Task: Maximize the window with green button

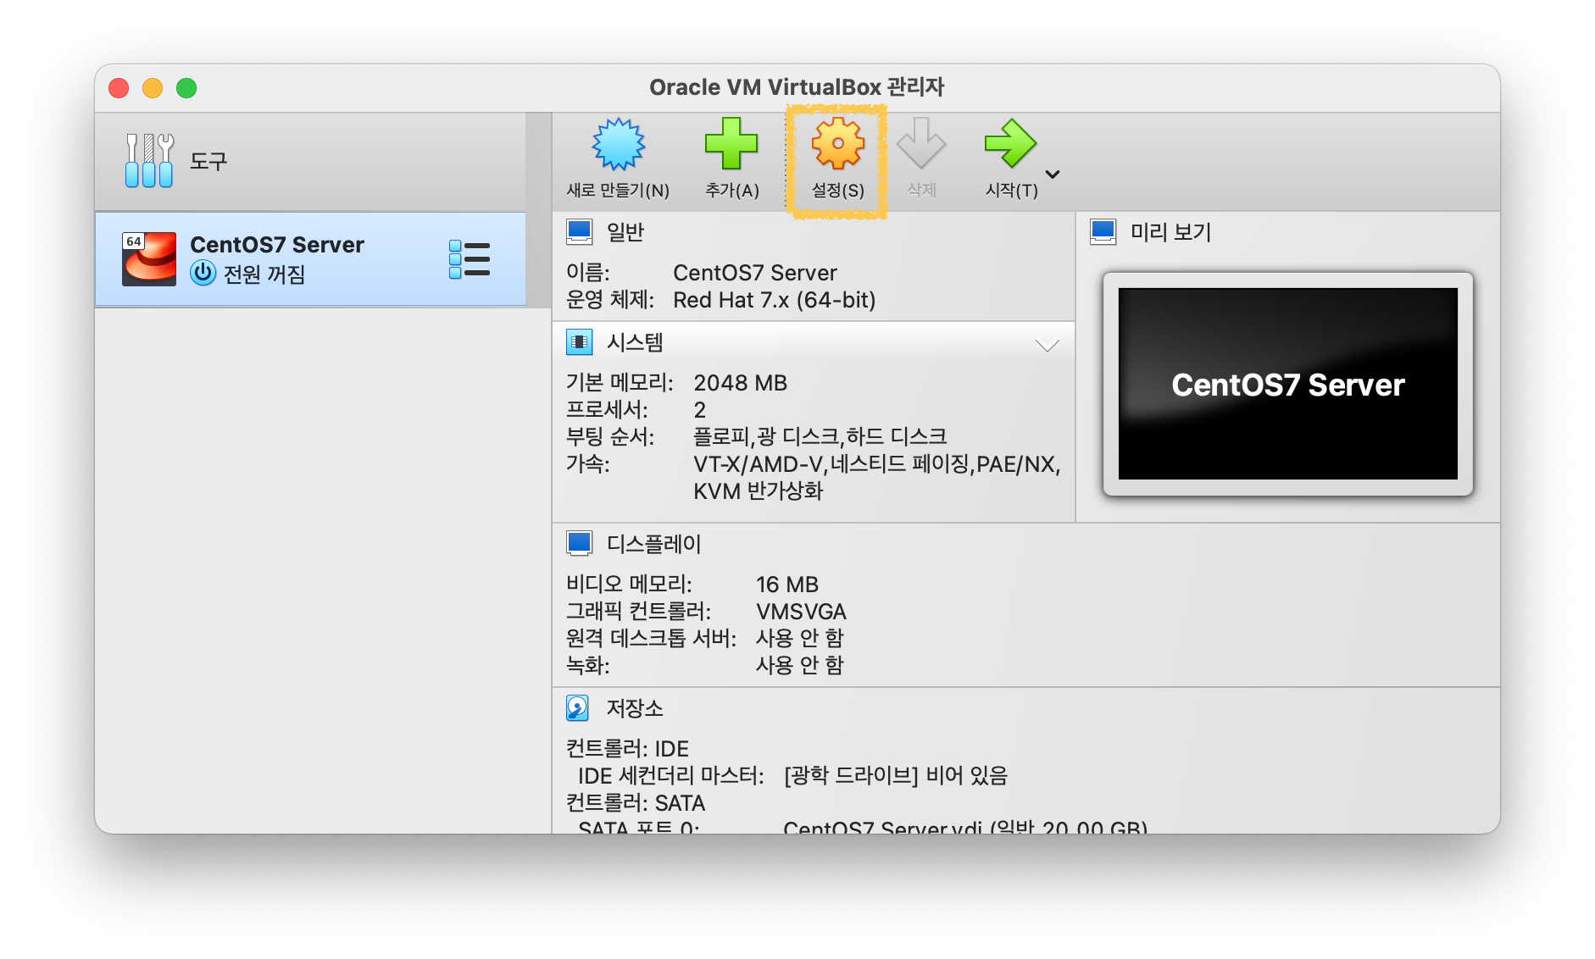Action: pos(186,88)
